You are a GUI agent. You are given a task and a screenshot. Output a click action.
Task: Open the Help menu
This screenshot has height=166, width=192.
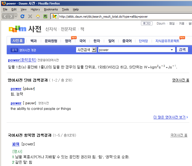tap(76, 9)
